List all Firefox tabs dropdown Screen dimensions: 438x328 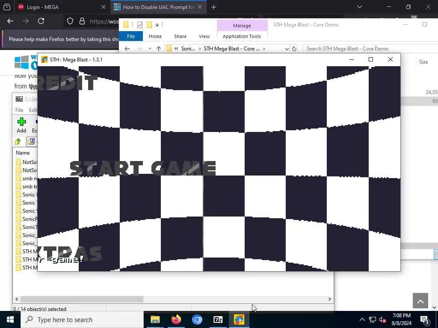(x=360, y=7)
